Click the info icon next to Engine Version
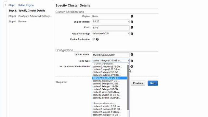208x117 pixels. click(x=132, y=22)
